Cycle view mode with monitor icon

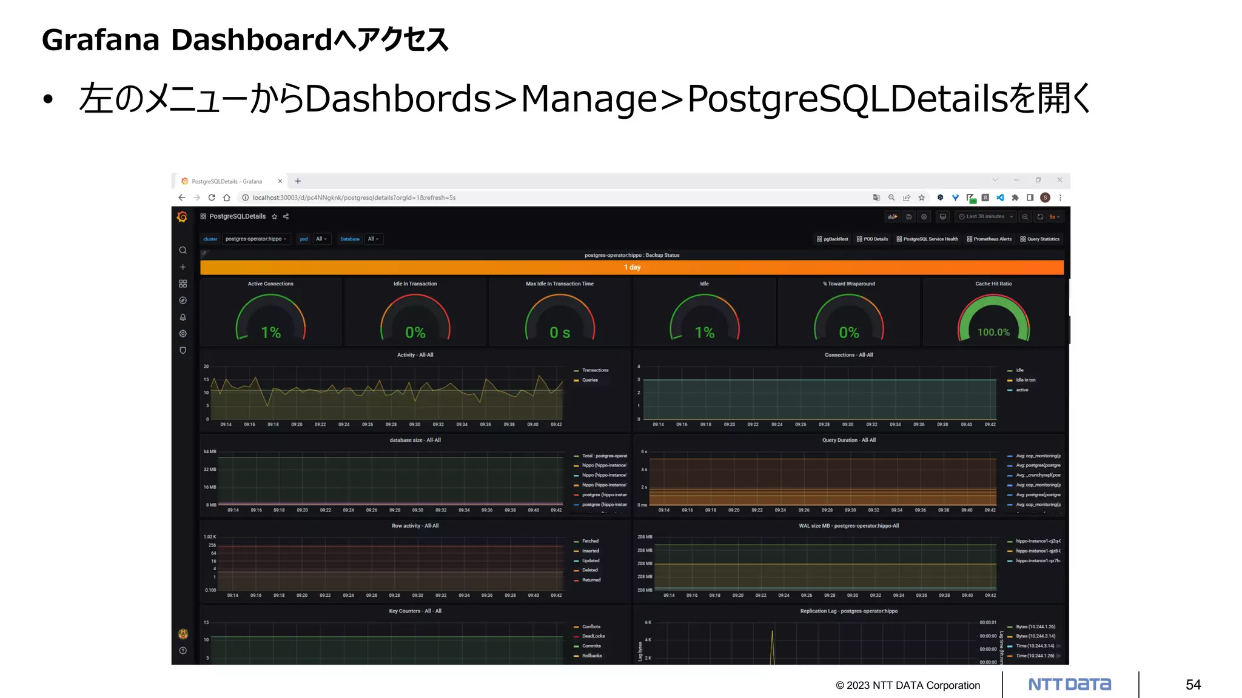942,216
